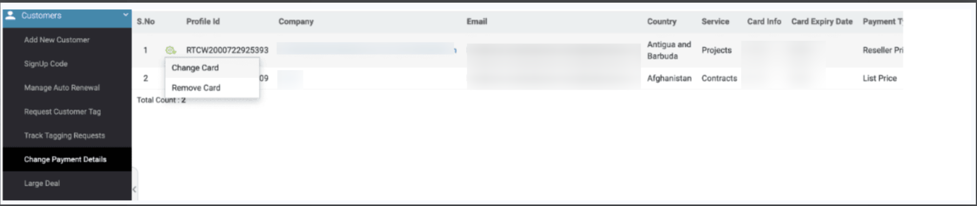Open Large Deal section
The height and width of the screenshot is (206, 977).
pyautogui.click(x=42, y=183)
